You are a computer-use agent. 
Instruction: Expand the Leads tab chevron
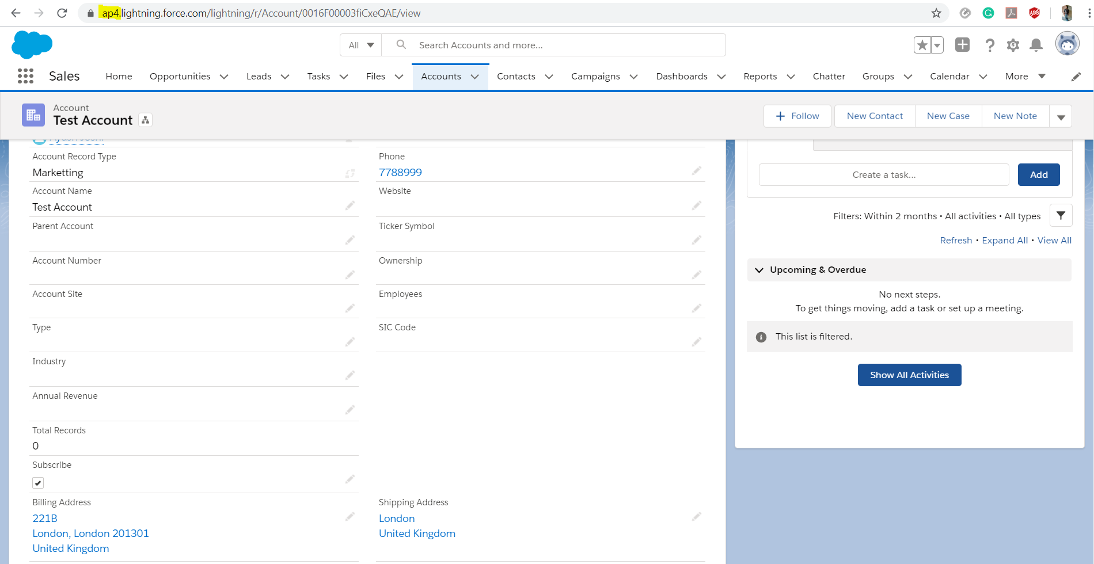tap(284, 77)
